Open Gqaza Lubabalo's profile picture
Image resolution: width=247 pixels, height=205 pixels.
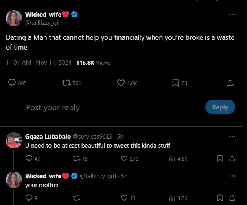14,140
